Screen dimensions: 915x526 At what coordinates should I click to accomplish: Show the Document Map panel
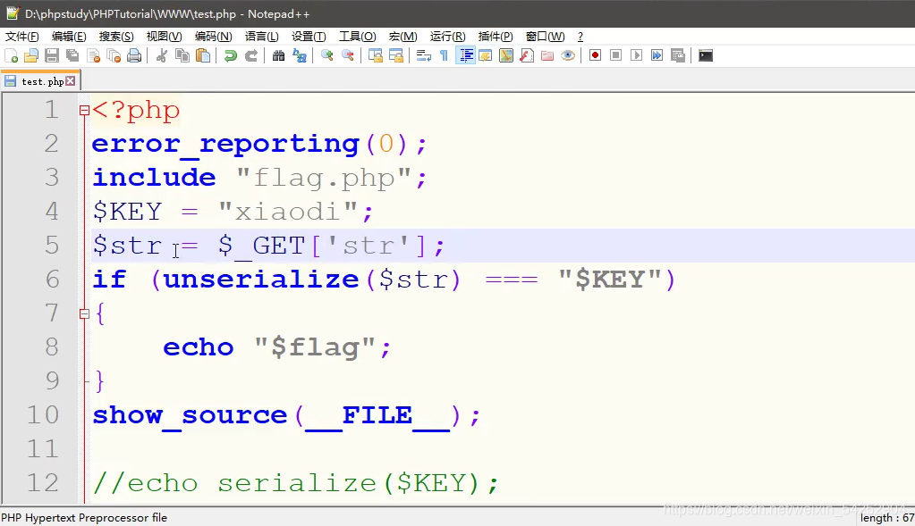pos(506,55)
